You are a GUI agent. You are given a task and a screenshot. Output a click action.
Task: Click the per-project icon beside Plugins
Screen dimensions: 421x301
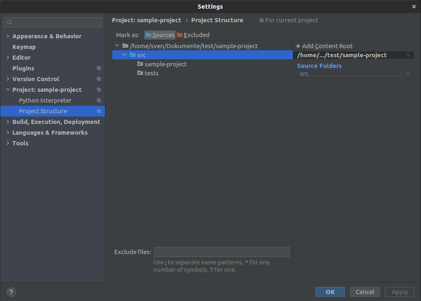coord(99,68)
